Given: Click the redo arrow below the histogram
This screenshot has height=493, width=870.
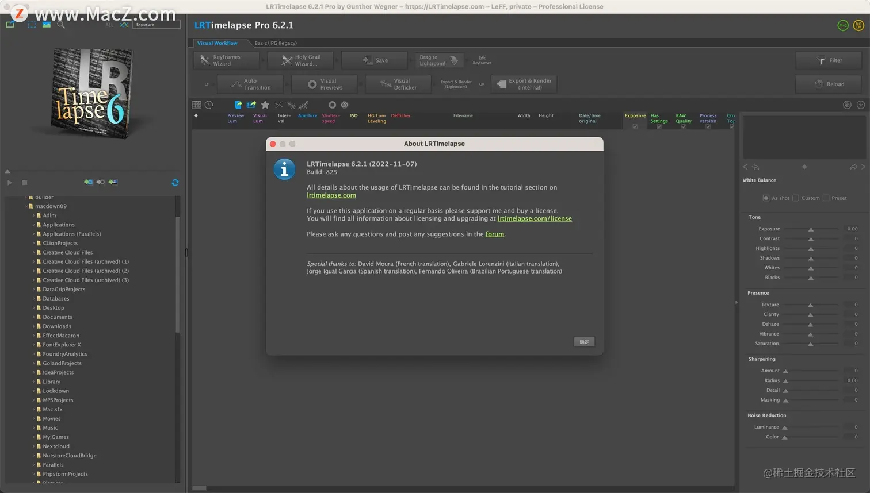Looking at the screenshot, I should (853, 167).
